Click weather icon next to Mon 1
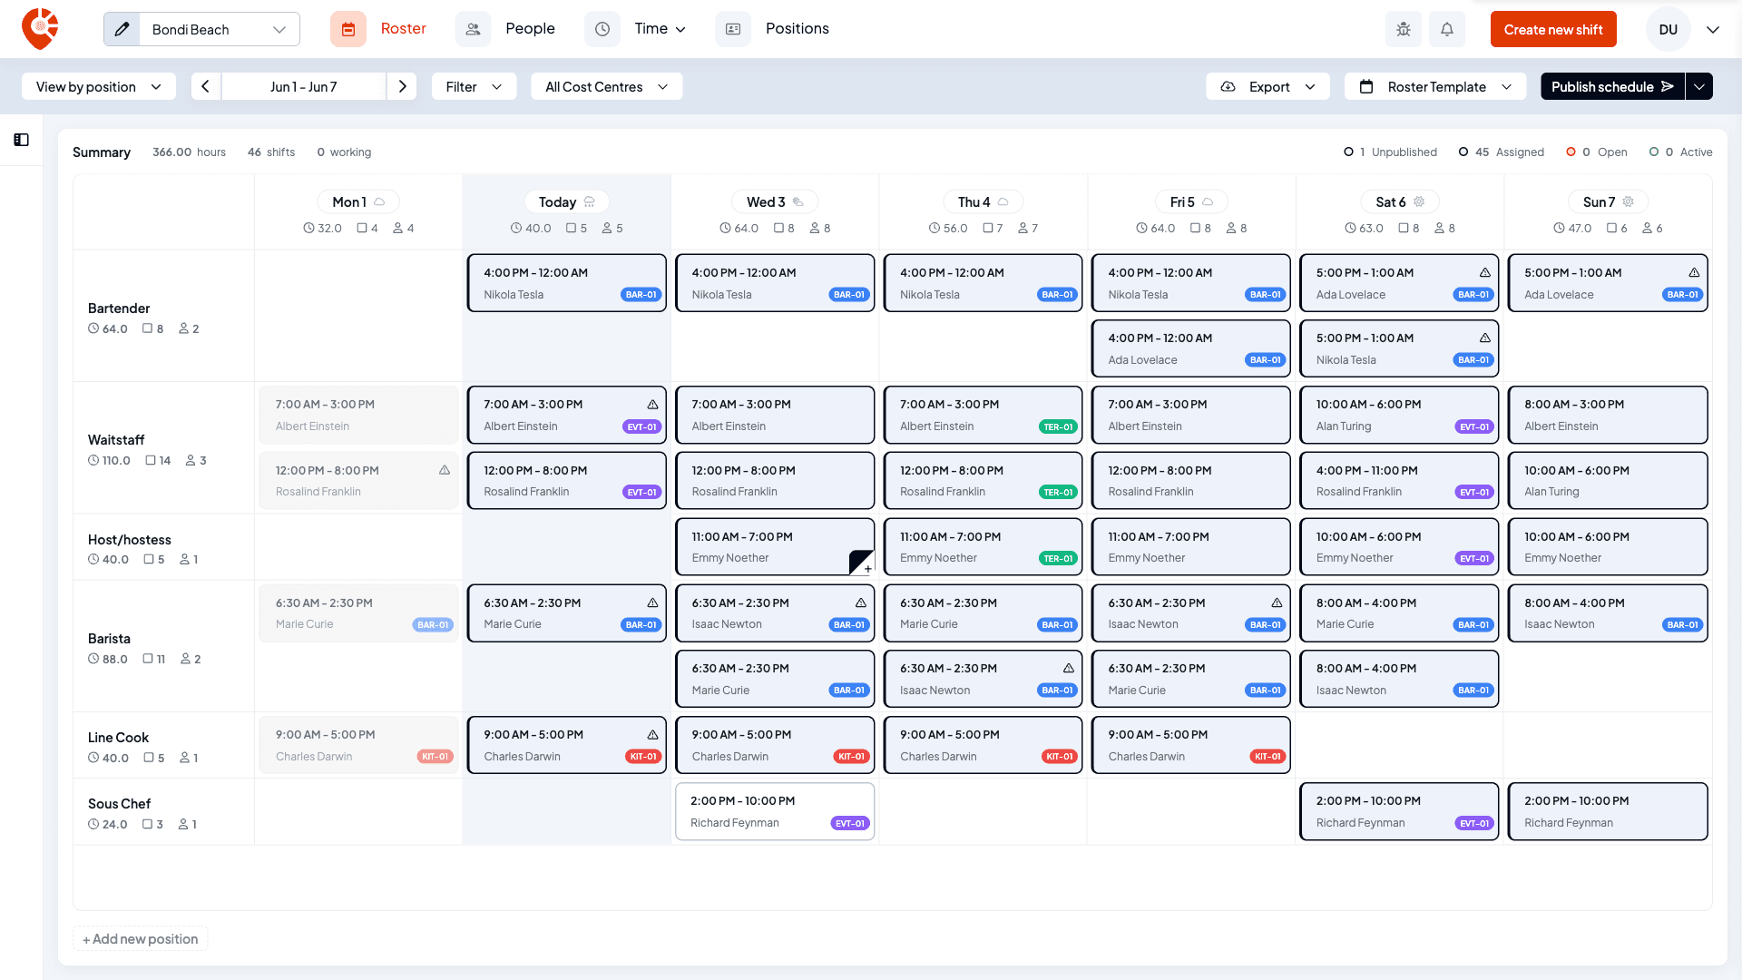 380,201
